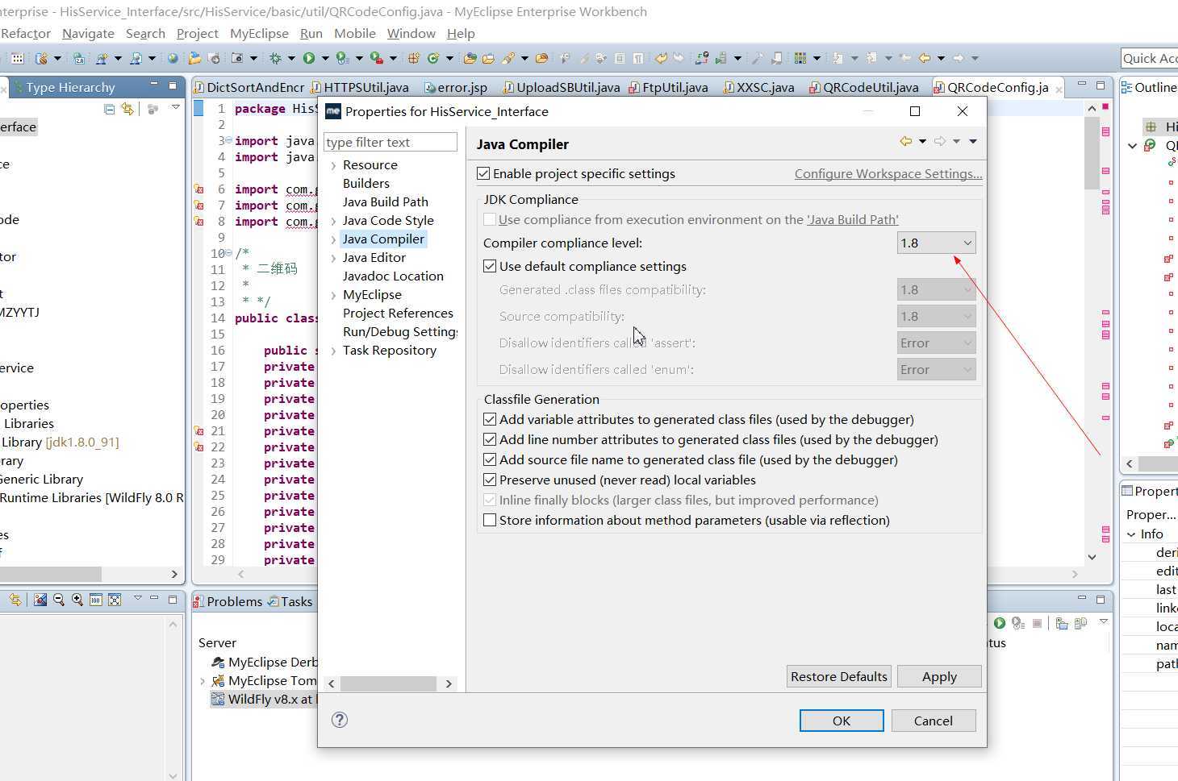The image size is (1178, 781).
Task: Click the back arrow in Java Compiler header
Action: (x=905, y=141)
